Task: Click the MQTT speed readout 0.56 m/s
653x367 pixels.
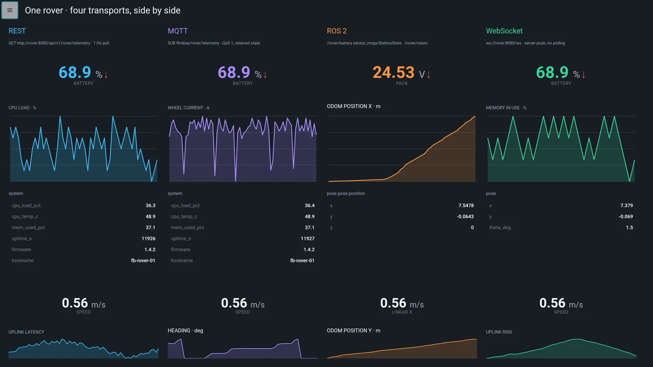Action: coord(243,303)
